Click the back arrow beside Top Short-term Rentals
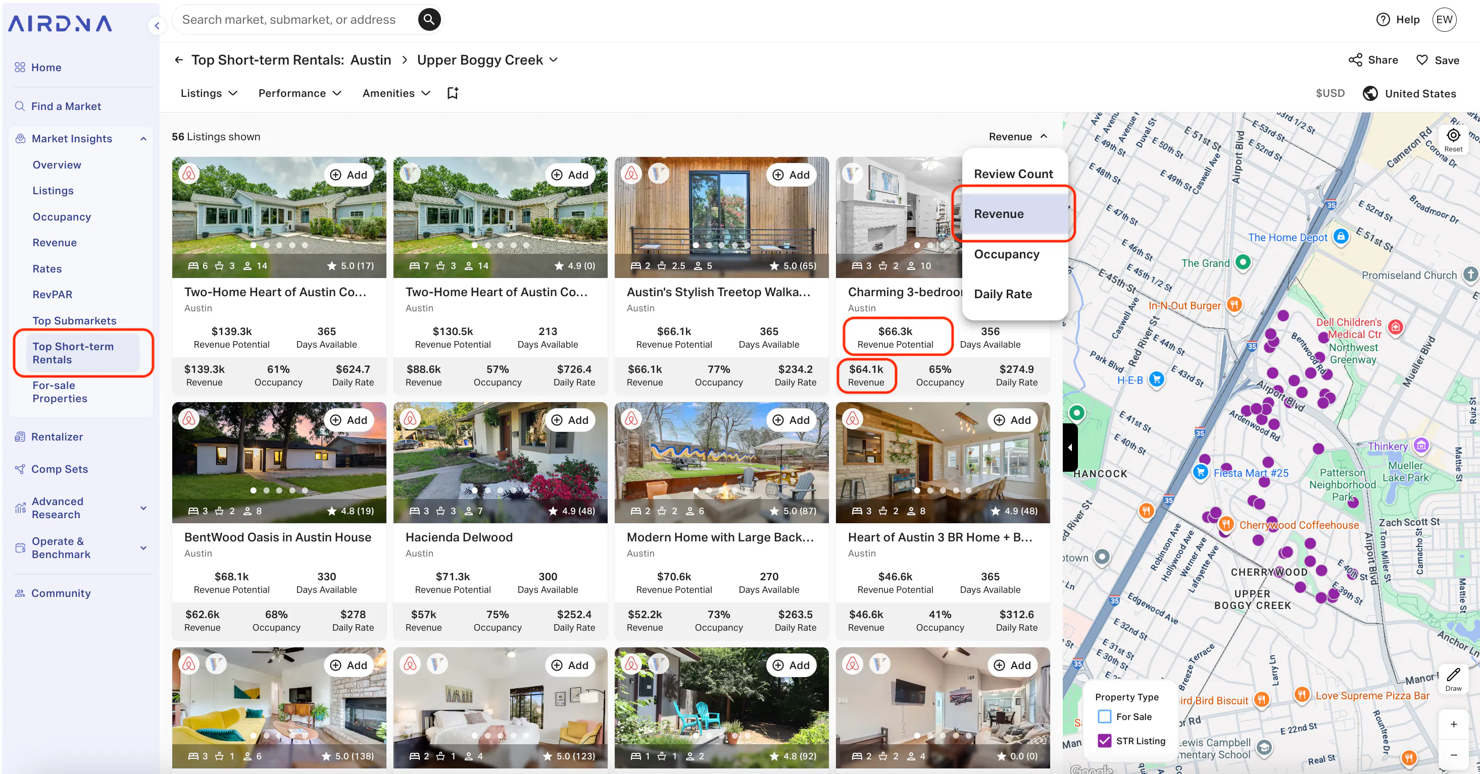The width and height of the screenshot is (1480, 774). (x=179, y=60)
